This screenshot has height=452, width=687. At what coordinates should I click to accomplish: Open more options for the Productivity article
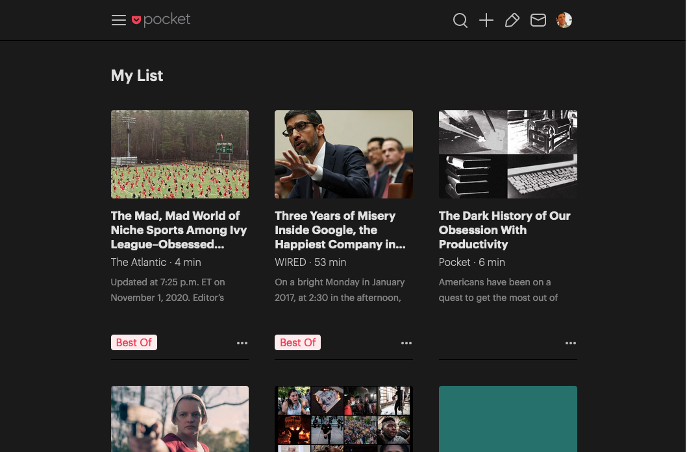(x=571, y=343)
